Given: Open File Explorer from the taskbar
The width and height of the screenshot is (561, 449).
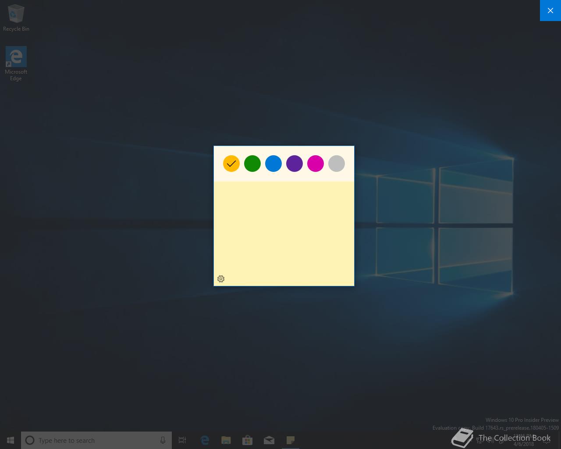Looking at the screenshot, I should (226, 440).
